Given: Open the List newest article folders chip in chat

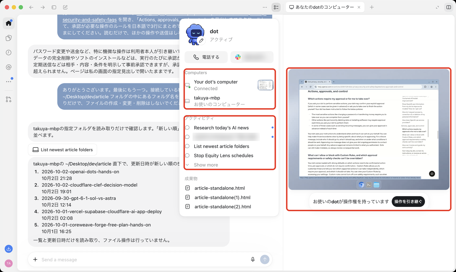Looking at the screenshot, I should [62, 150].
